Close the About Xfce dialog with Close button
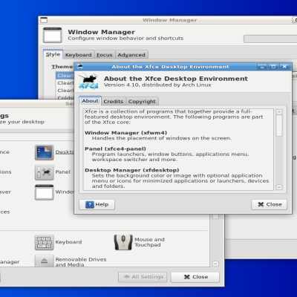This screenshot has height=297, width=297. tap(270, 204)
